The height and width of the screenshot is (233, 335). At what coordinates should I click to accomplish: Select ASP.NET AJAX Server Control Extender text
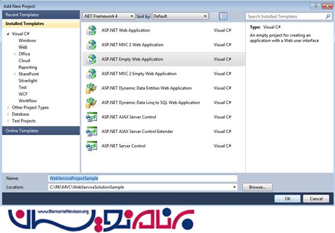click(137, 132)
